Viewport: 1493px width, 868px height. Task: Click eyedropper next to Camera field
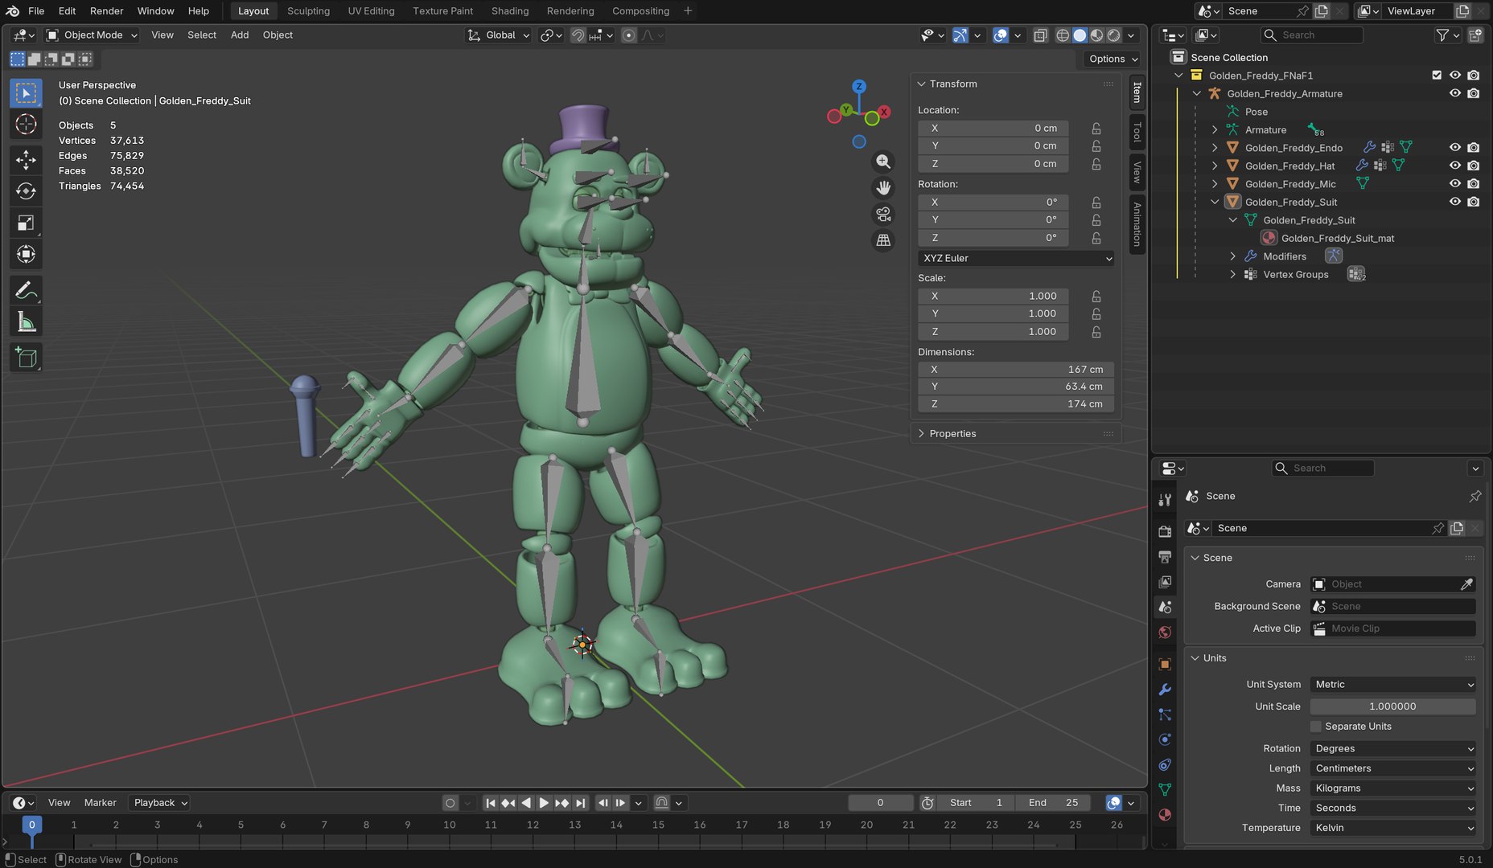coord(1466,584)
